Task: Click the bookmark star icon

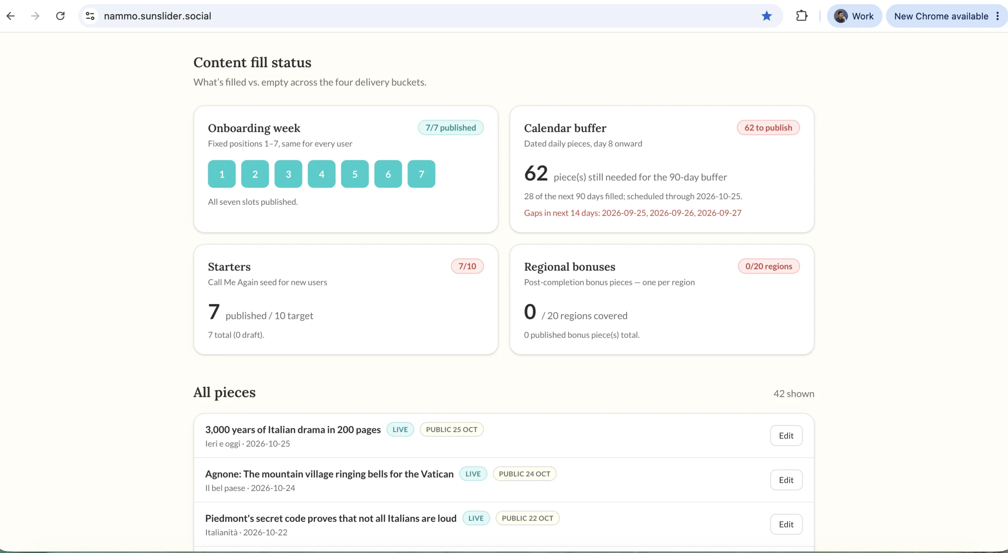Action: click(766, 16)
